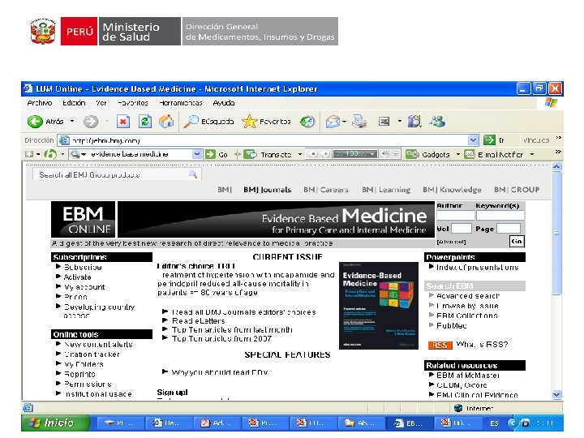Go to home page house icon
The height and width of the screenshot is (438, 584).
coord(166,122)
